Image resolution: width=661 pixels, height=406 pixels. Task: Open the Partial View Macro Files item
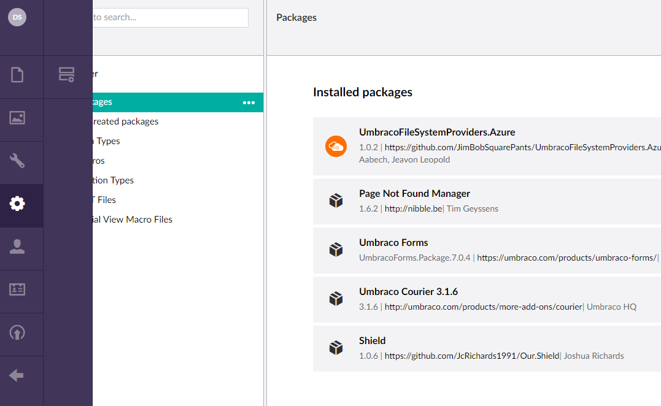coord(133,220)
